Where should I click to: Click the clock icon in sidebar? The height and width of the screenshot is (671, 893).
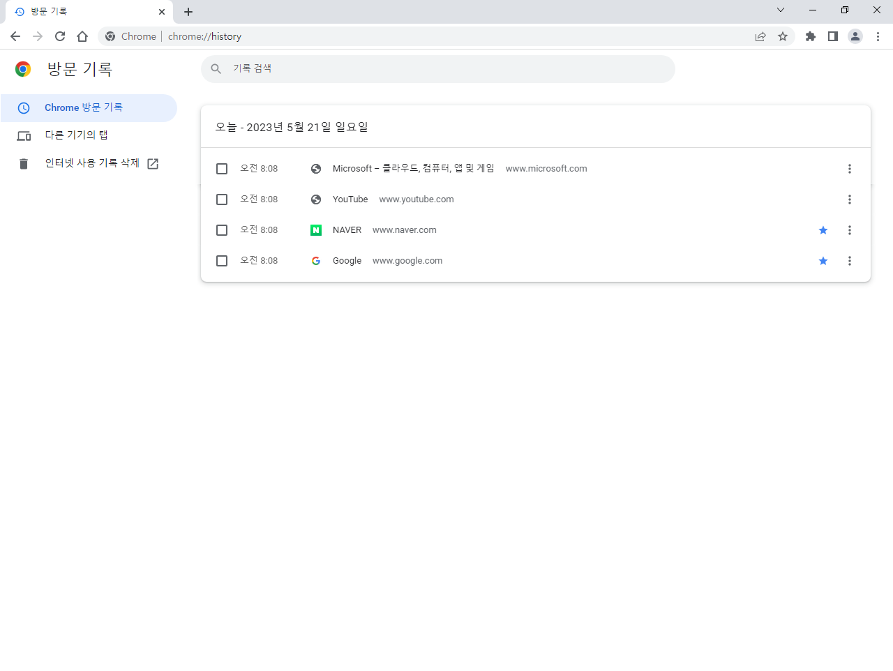pos(24,108)
